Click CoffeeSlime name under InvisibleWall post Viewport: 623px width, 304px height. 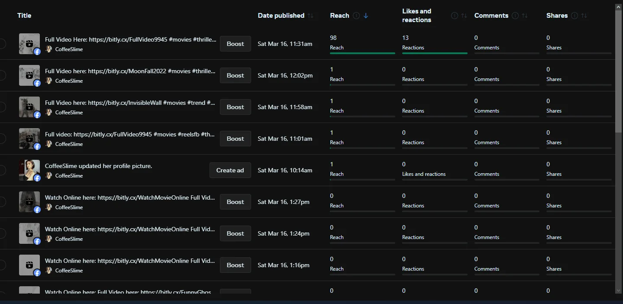69,112
